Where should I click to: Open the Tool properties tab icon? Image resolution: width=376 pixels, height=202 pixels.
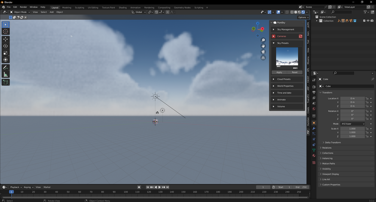click(x=314, y=80)
